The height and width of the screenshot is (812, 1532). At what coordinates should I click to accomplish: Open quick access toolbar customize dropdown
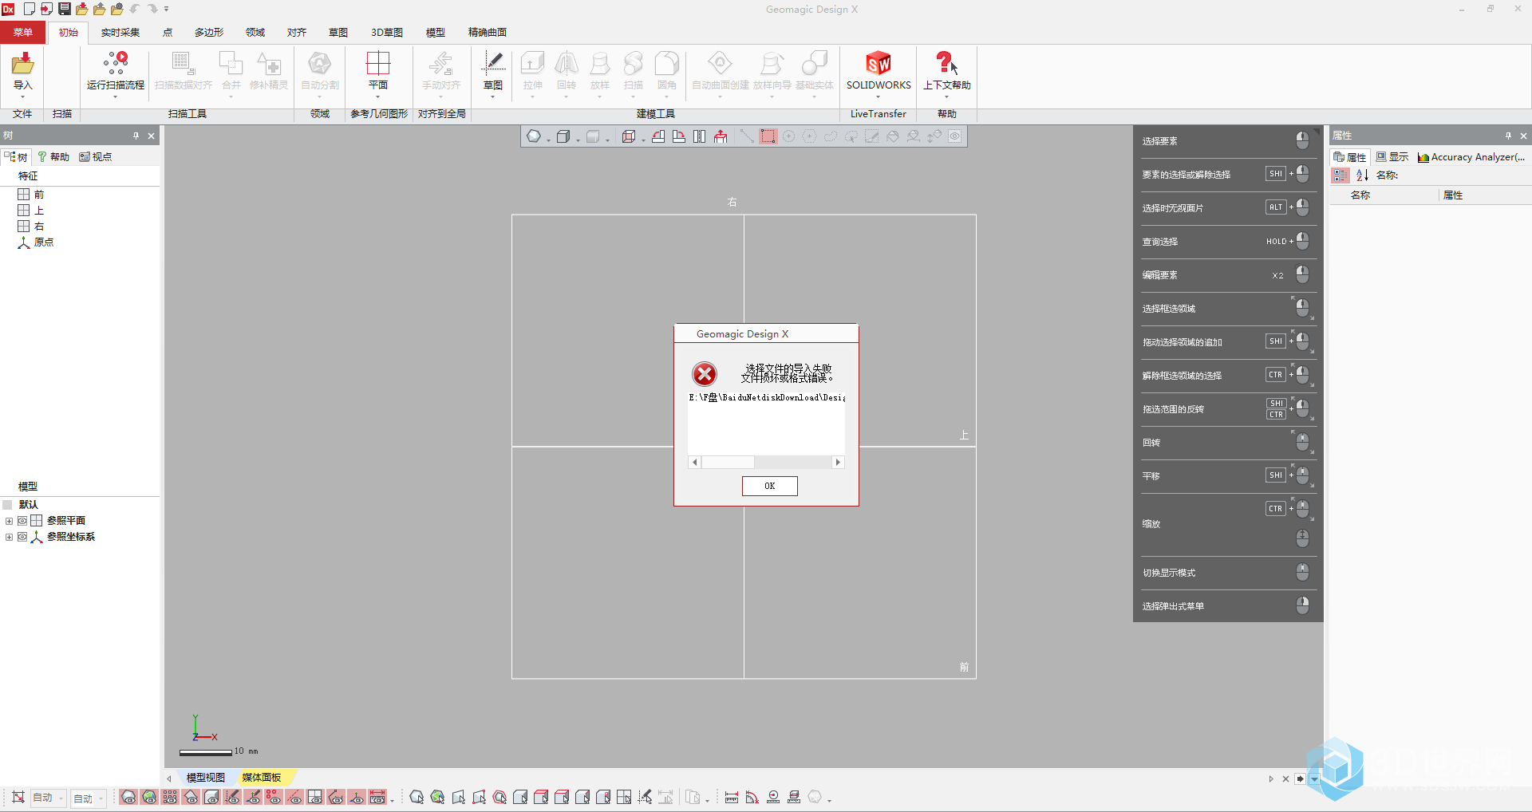[167, 9]
